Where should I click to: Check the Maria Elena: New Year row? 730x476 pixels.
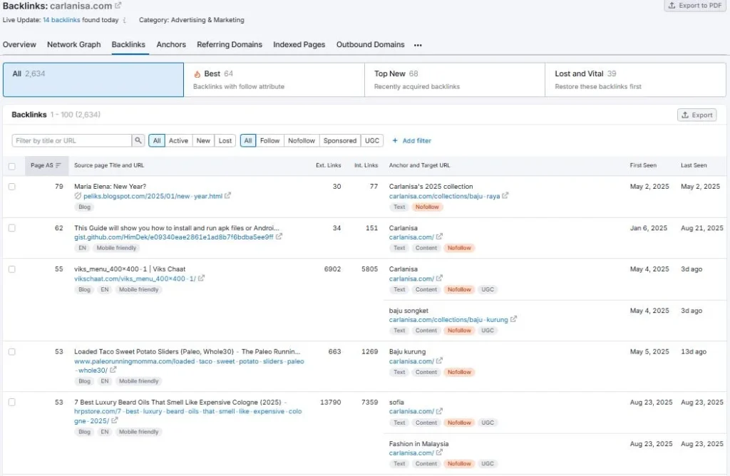11,187
